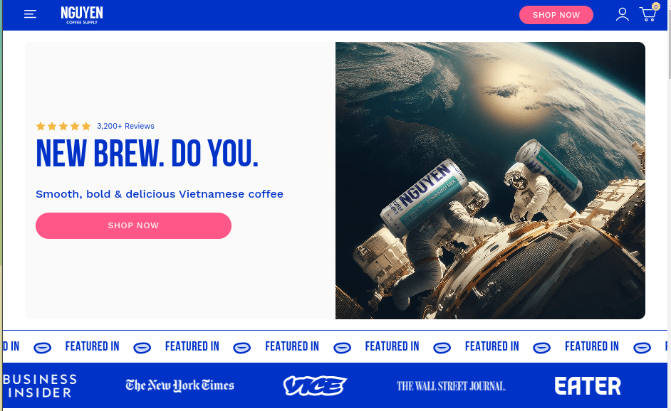Open the shopping cart icon
This screenshot has height=411, width=671.
[648, 14]
